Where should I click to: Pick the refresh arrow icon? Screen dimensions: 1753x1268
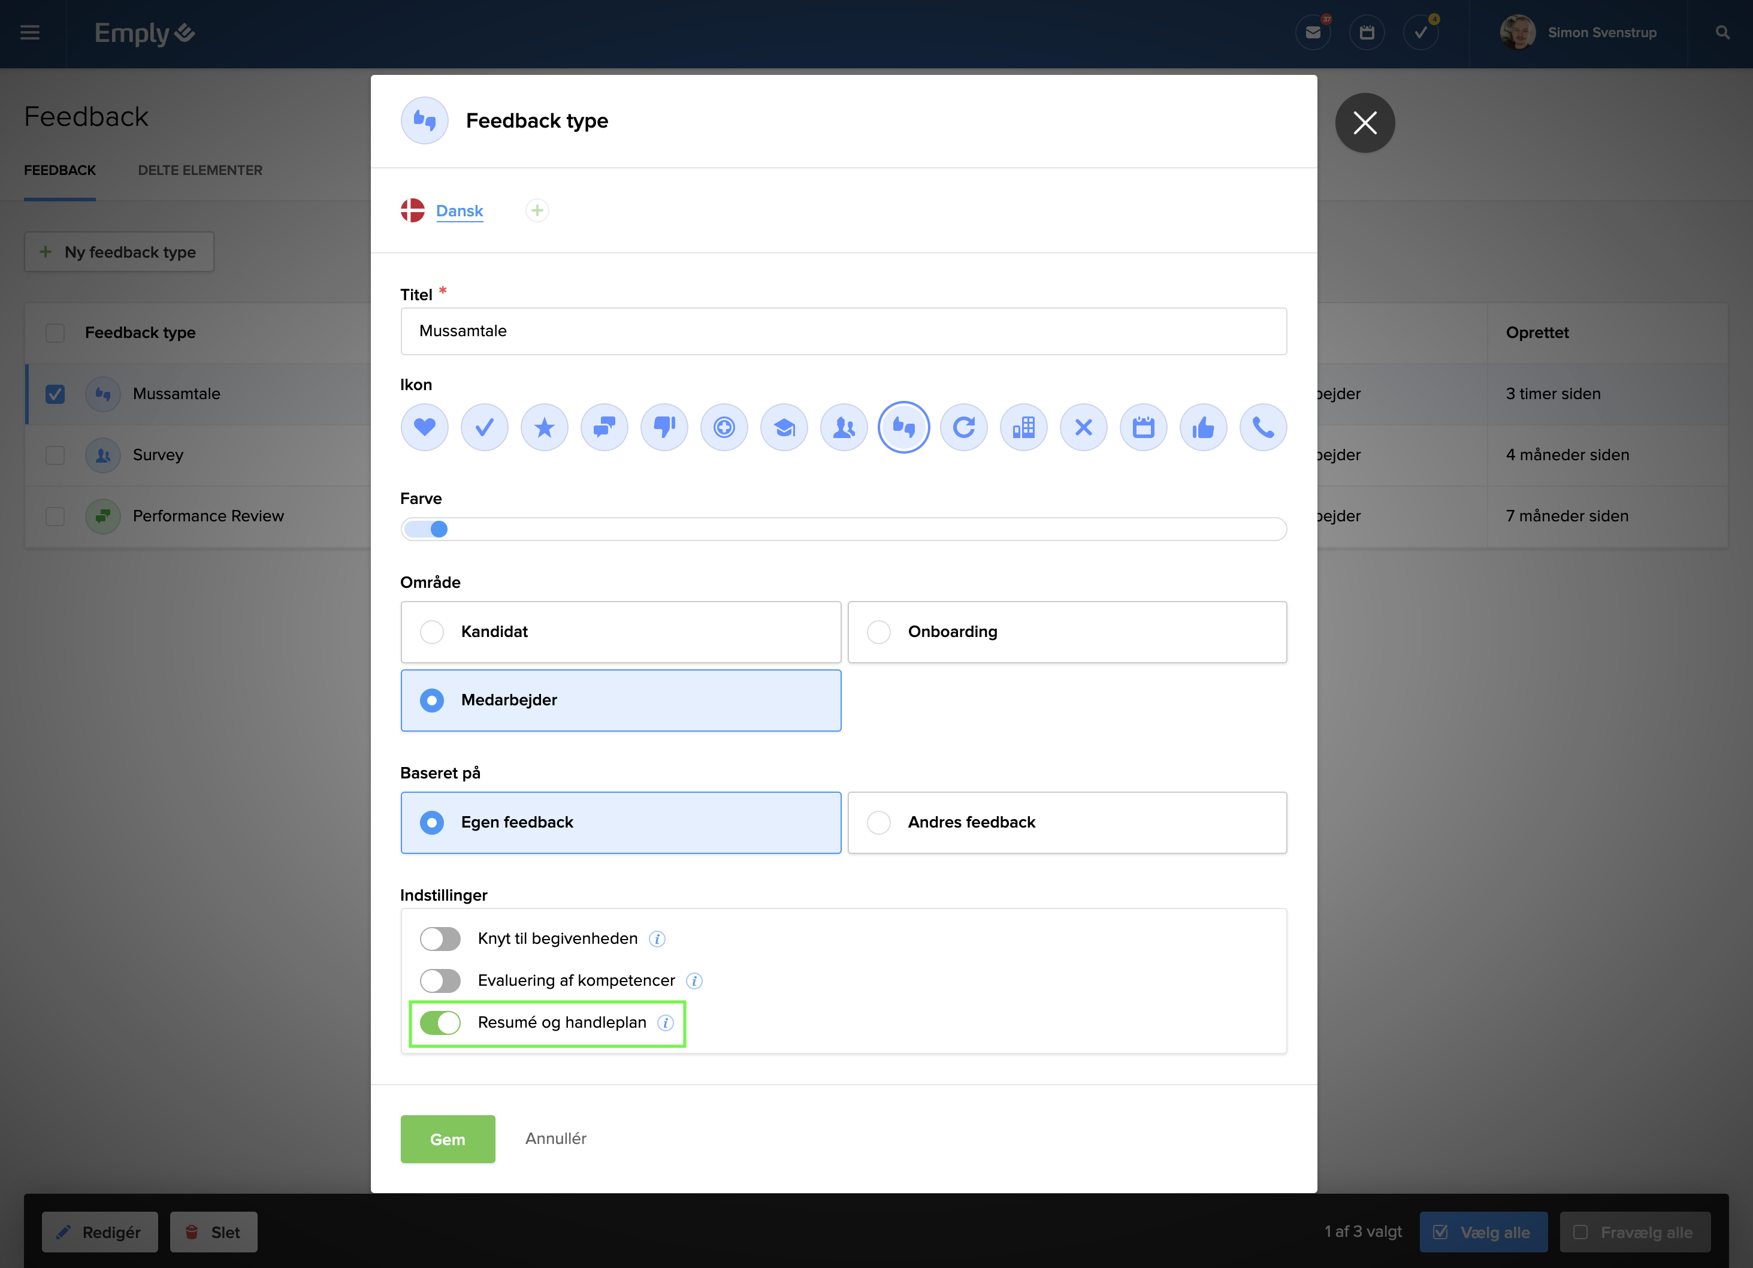[963, 427]
